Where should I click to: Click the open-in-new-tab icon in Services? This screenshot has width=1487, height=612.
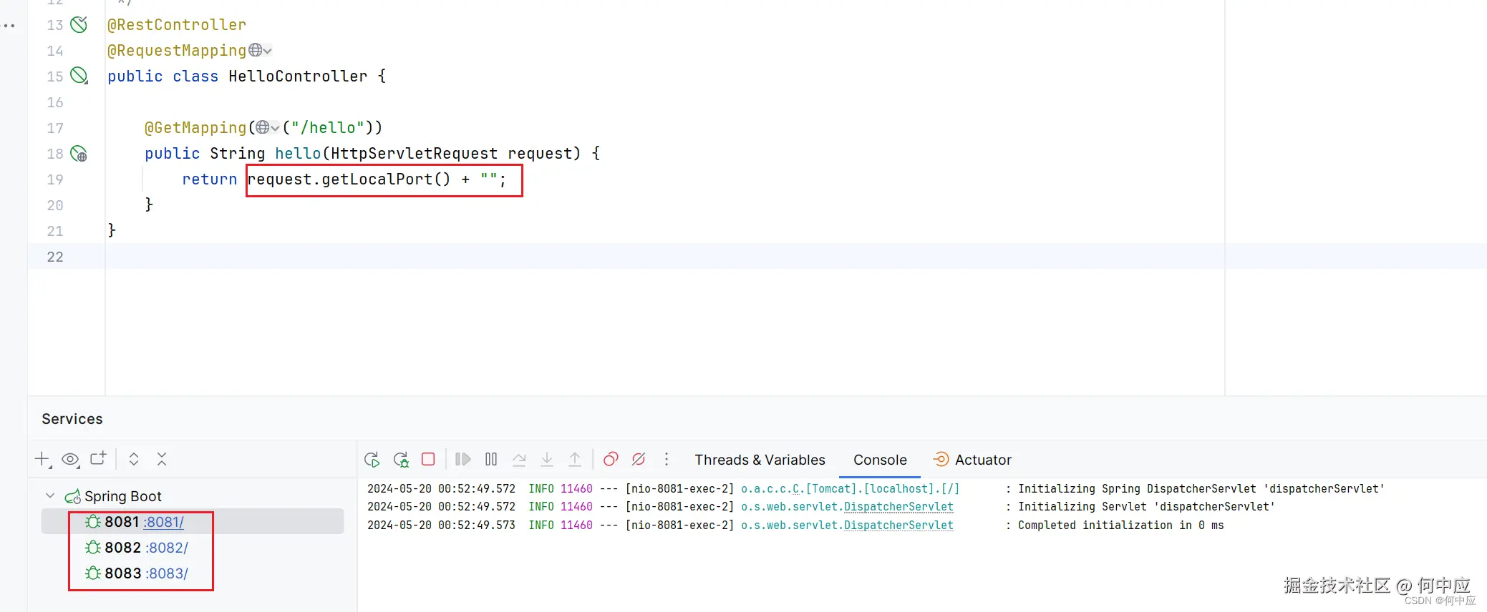pos(98,458)
